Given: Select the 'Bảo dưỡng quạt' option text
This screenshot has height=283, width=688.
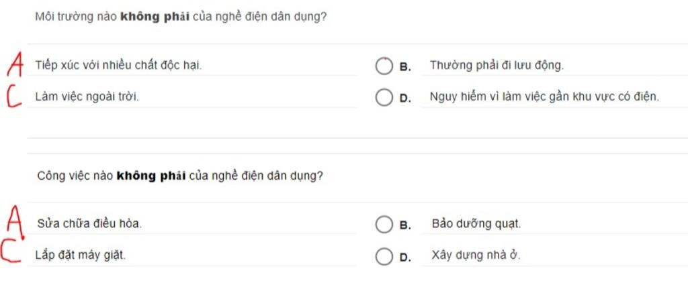Looking at the screenshot, I should click(x=476, y=224).
